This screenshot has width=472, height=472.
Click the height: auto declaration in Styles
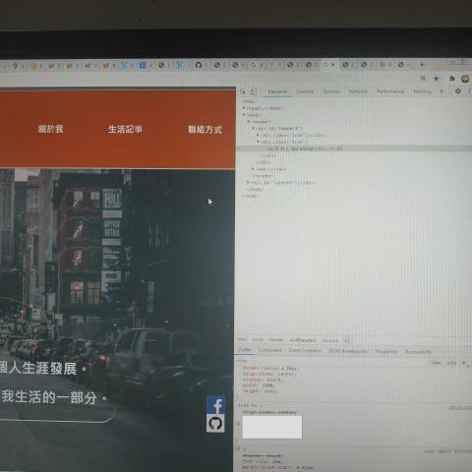point(261,390)
